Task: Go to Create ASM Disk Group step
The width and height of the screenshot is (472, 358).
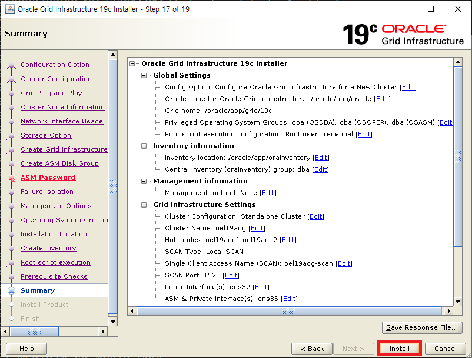Action: click(59, 163)
